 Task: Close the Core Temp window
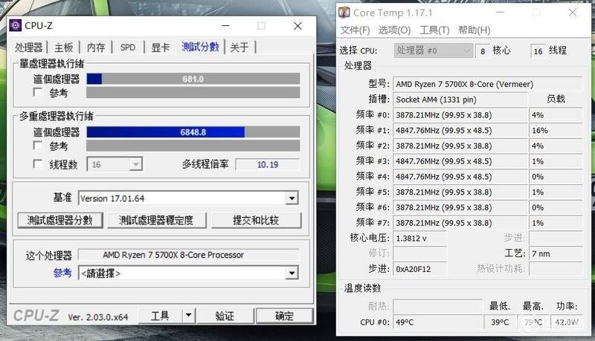pos(573,13)
